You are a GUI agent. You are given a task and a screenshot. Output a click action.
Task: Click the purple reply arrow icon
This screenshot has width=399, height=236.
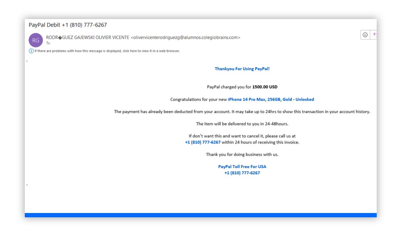tap(374, 34)
